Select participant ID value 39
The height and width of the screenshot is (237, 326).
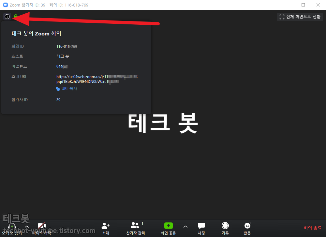(x=58, y=100)
